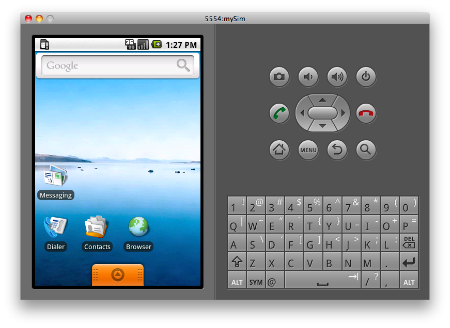This screenshot has height=328, width=450.
Task: Toggle the SYM key on keyboard
Action: (x=256, y=282)
